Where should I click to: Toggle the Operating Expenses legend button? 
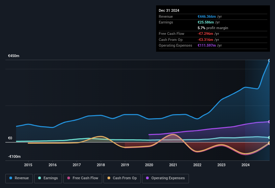point(165,178)
